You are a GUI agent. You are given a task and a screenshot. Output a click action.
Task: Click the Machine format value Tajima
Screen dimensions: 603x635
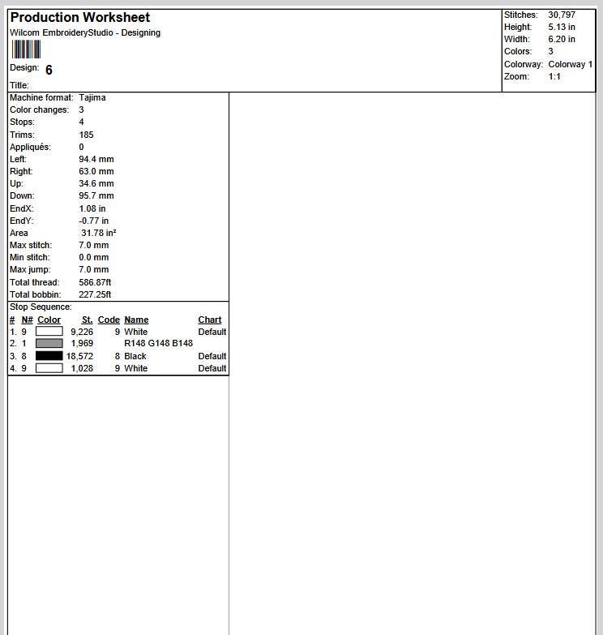[x=92, y=97]
